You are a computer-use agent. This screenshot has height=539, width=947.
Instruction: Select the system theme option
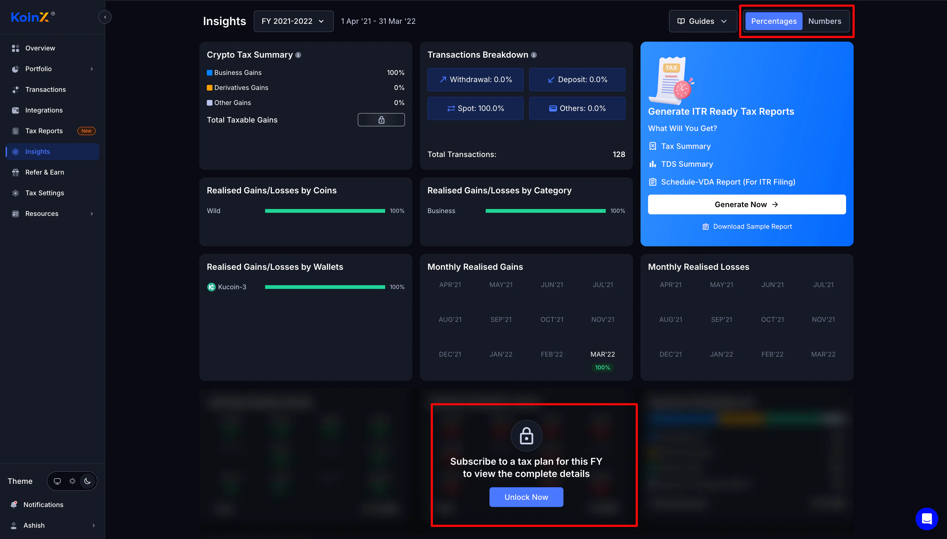coord(57,481)
